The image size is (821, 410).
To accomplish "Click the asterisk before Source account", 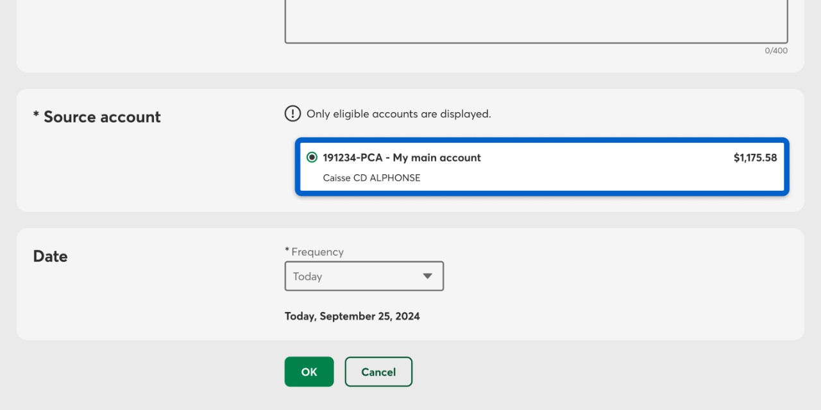I will (x=36, y=115).
